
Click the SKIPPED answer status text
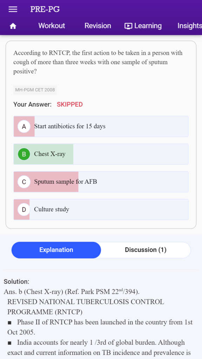[70, 104]
